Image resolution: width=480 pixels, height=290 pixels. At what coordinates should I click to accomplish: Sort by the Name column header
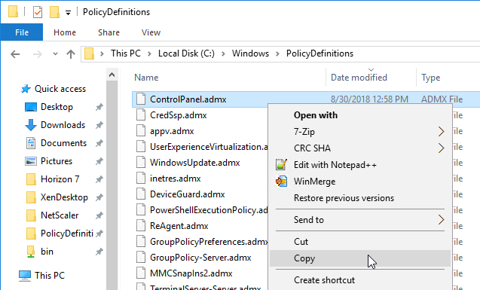(146, 78)
